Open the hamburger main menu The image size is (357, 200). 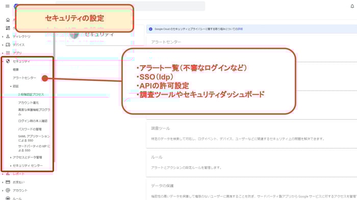(8, 6)
